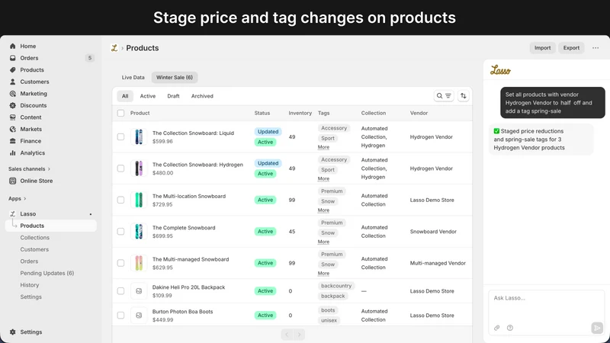Show more tags for Multi-managed Snowboard
This screenshot has height=343, width=610.
pyautogui.click(x=323, y=274)
